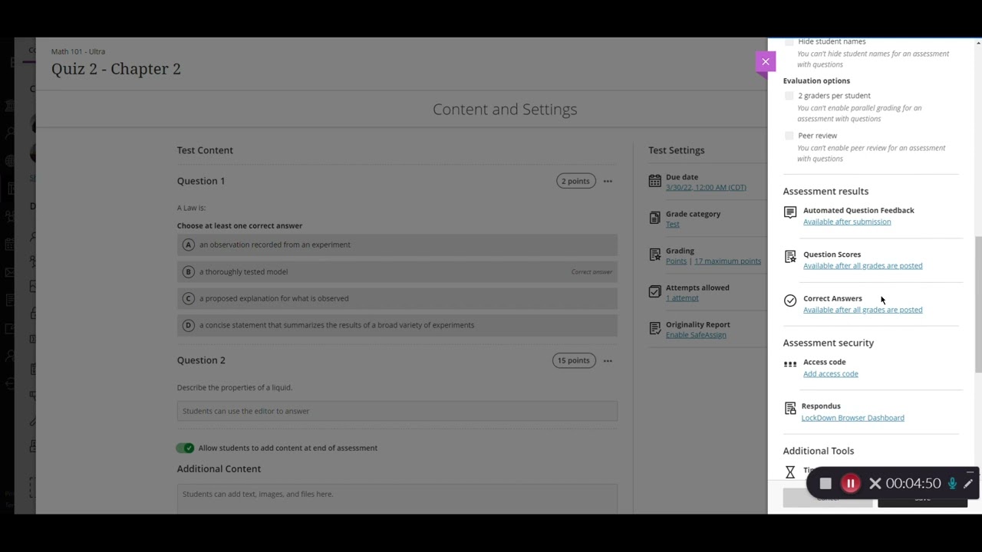
Task: Click the Question Scores icon
Action: coord(790,257)
